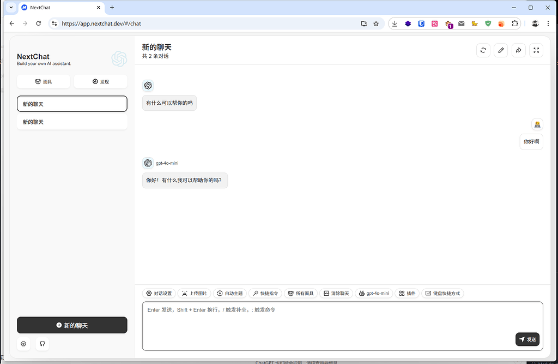This screenshot has height=364, width=558.
Task: Open 所有面具 all masks chip
Action: (301, 294)
